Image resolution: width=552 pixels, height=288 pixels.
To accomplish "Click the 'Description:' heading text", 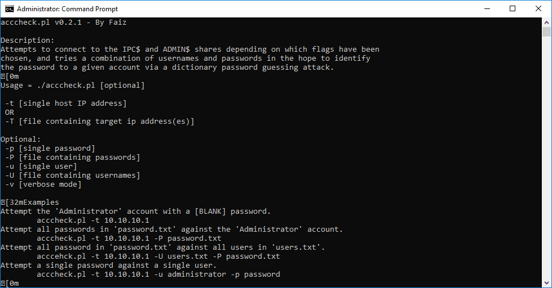I will [x=28, y=40].
